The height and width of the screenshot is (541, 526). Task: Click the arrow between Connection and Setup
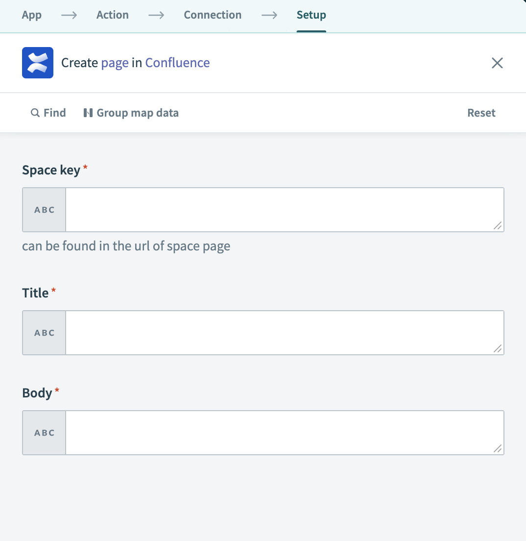point(269,15)
